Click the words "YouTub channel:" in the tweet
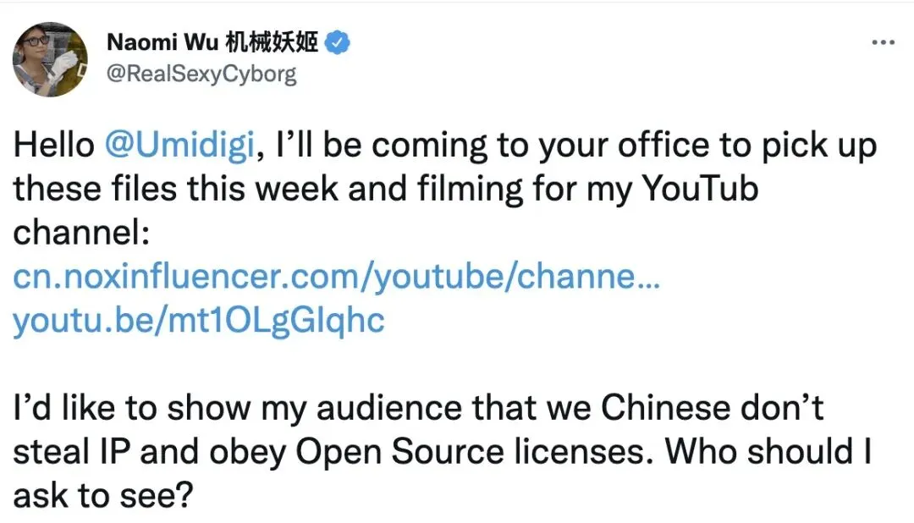Viewport: 914px width, 523px height. 385,211
